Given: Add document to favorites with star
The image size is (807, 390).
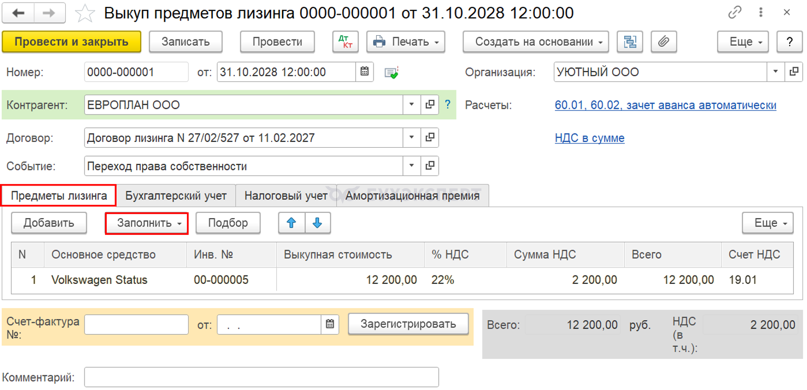Looking at the screenshot, I should 85,13.
